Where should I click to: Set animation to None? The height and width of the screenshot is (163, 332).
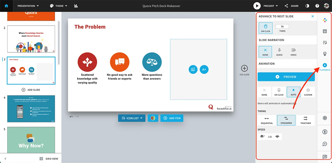point(264,92)
